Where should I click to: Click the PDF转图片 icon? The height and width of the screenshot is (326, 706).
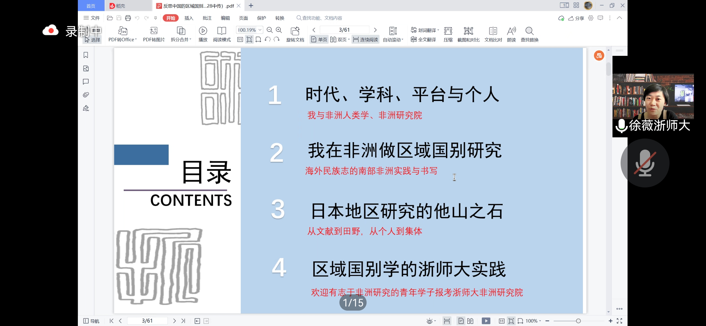[x=154, y=31]
